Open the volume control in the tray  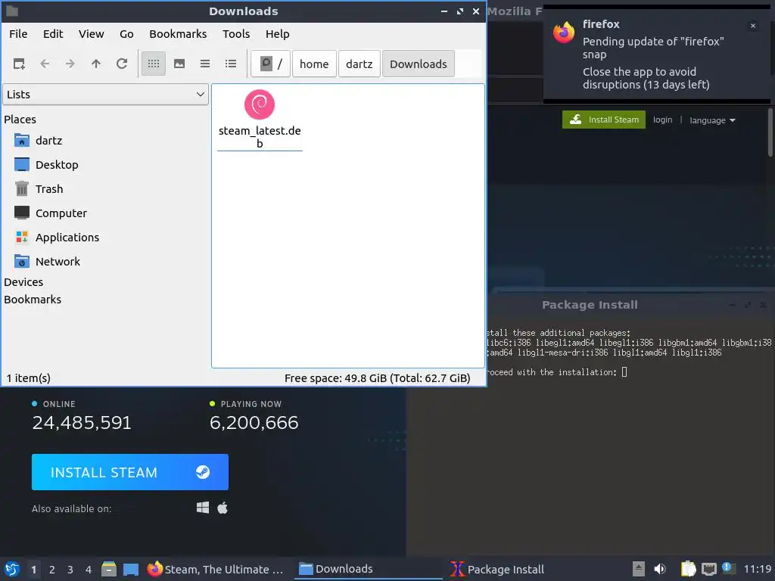coord(660,569)
